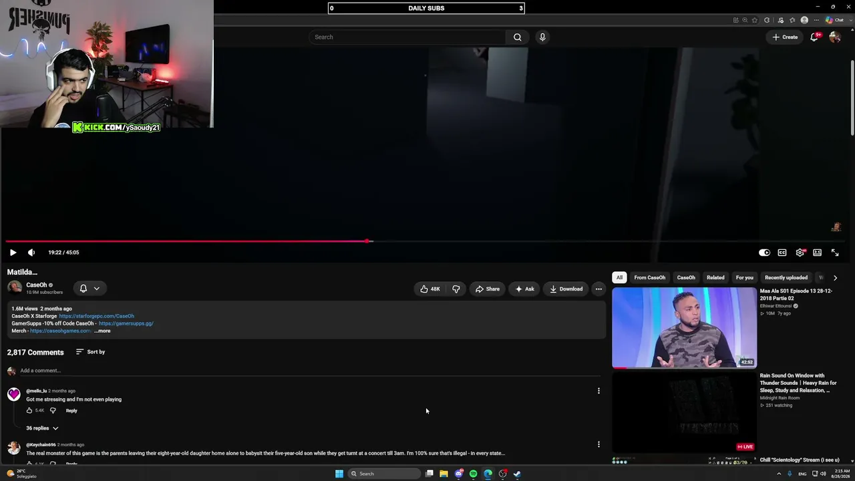Click the Windows taskbar search box

pyautogui.click(x=385, y=474)
